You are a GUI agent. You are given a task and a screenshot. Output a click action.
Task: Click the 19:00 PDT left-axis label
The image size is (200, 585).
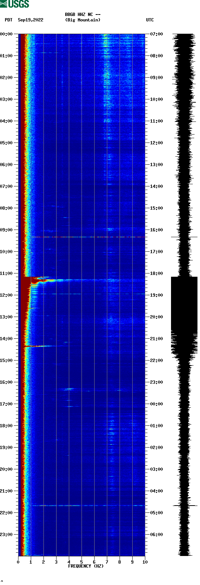[7, 448]
